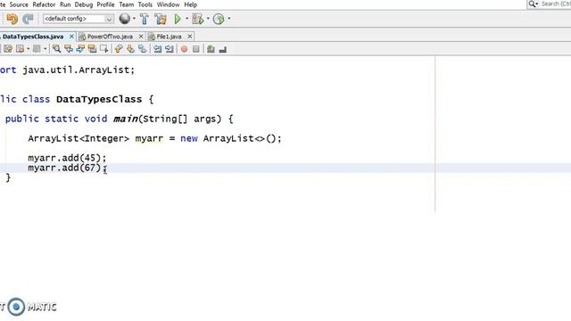Click the Find Previous Occurrence icon
Screen dimensions: 571x321
(x=69, y=49)
